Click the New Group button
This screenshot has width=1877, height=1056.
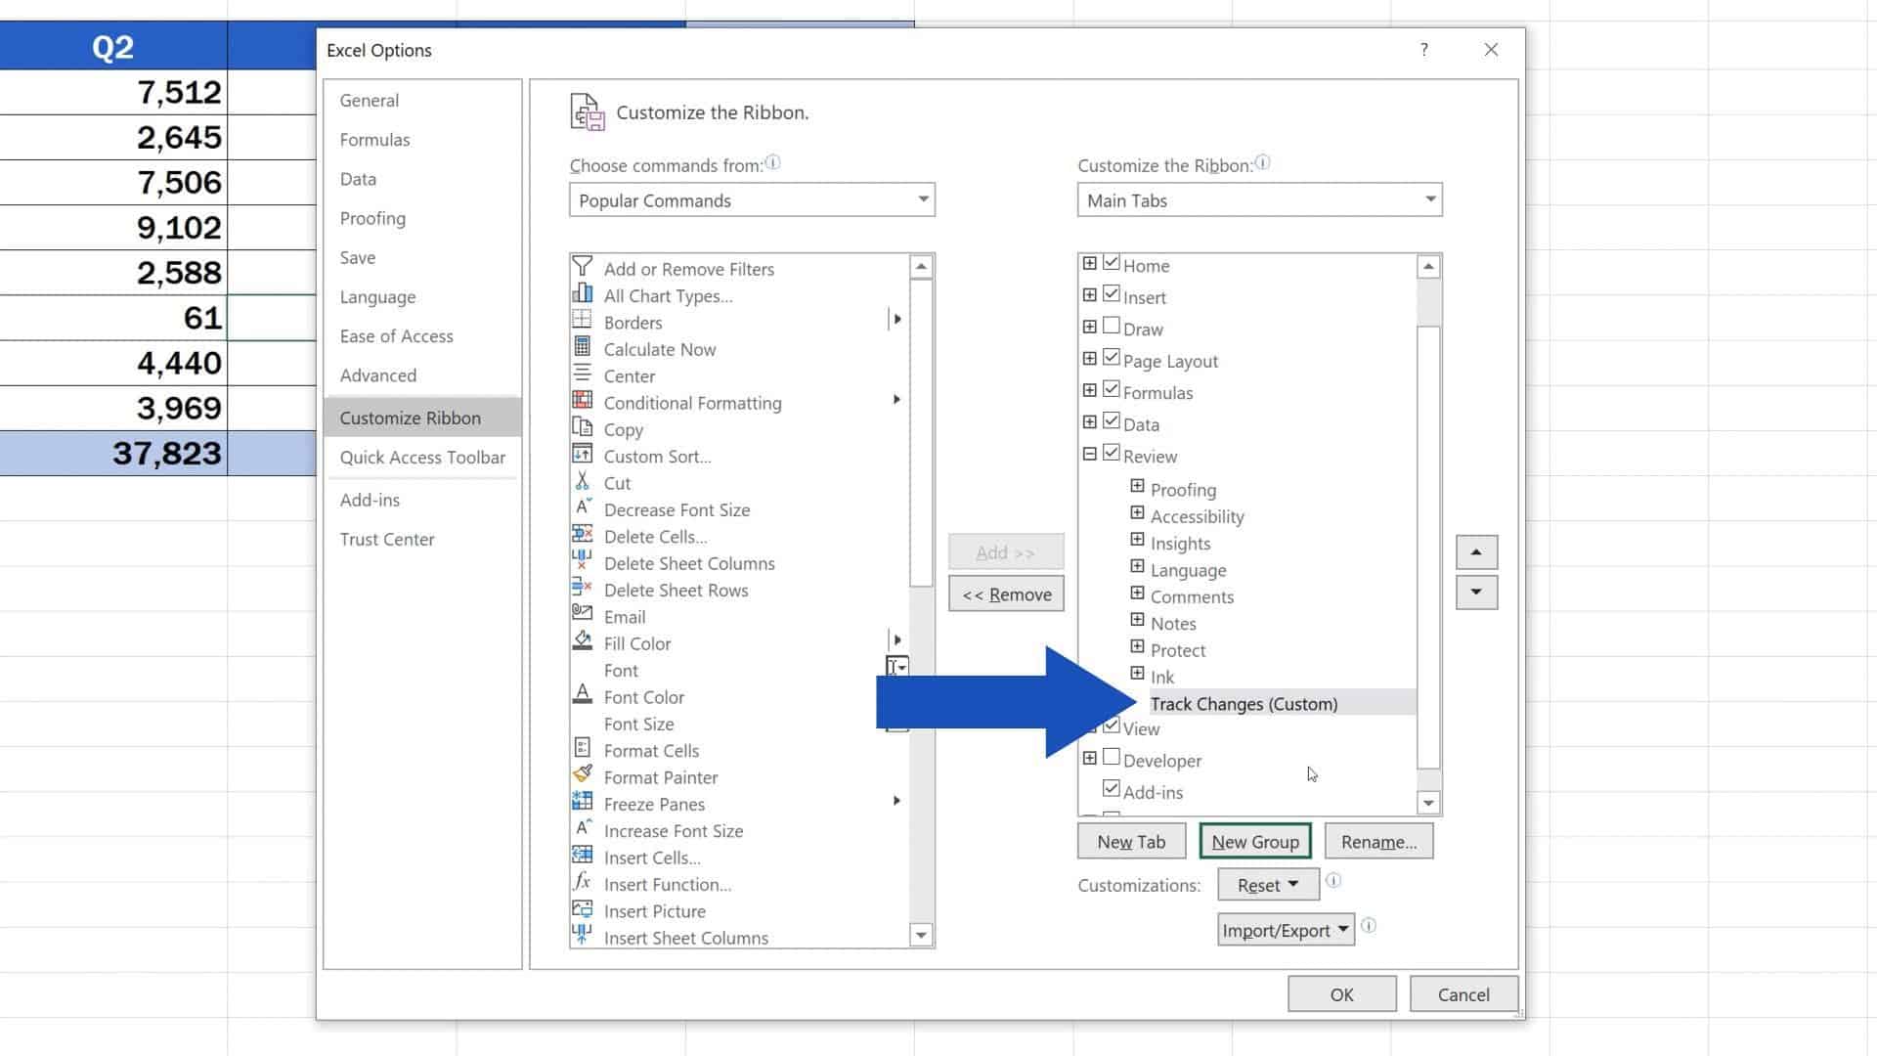coord(1254,841)
